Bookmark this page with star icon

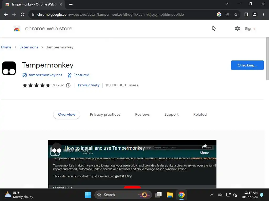(236, 15)
